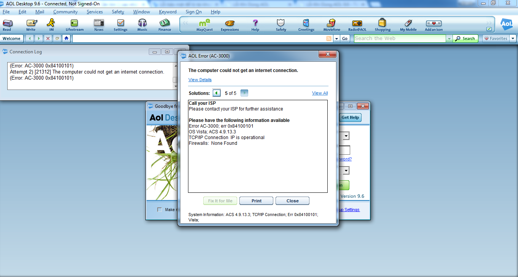The height and width of the screenshot is (277, 518).
Task: Click the Welcome button
Action: point(12,38)
